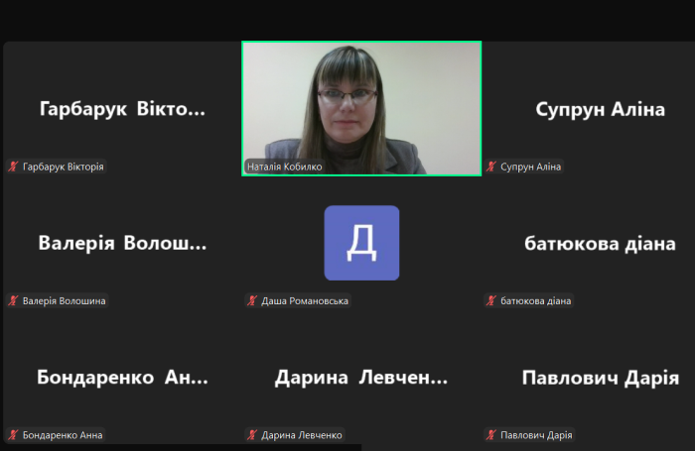The image size is (695, 451).
Task: Click muted mic icon beside Павлович Дарія label
Action: (490, 434)
